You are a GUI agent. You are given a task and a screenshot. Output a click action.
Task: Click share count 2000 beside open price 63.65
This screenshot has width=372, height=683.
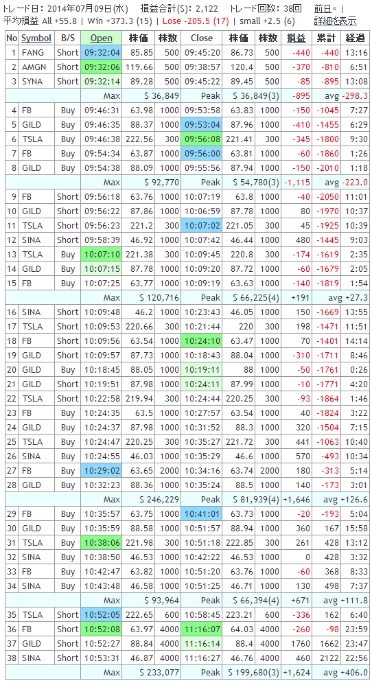(169, 470)
